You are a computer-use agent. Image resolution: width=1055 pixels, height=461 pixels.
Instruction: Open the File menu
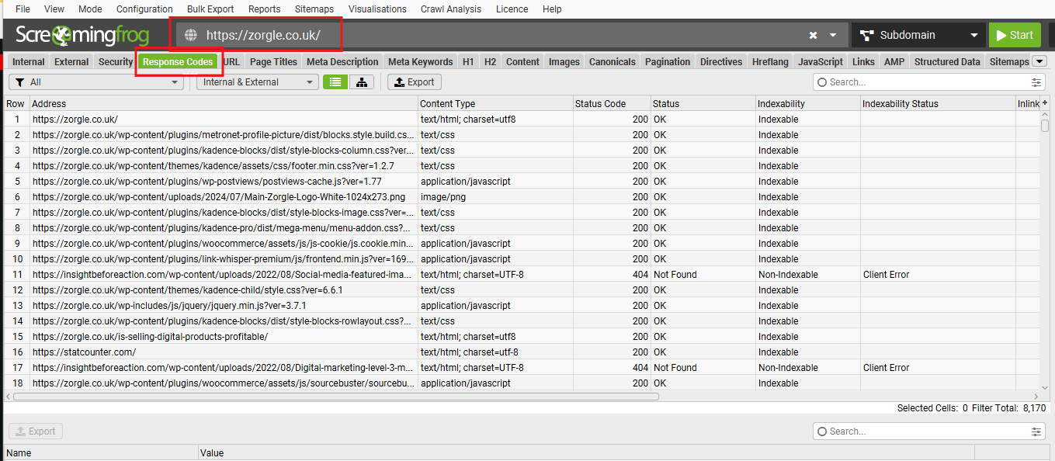pyautogui.click(x=23, y=9)
